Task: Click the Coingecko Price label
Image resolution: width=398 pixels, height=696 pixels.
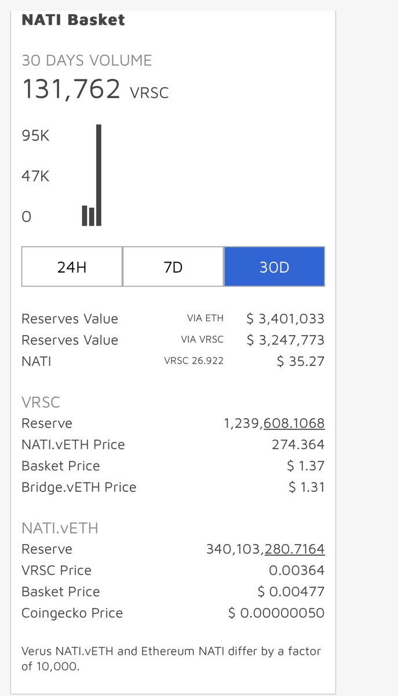Action: click(72, 614)
